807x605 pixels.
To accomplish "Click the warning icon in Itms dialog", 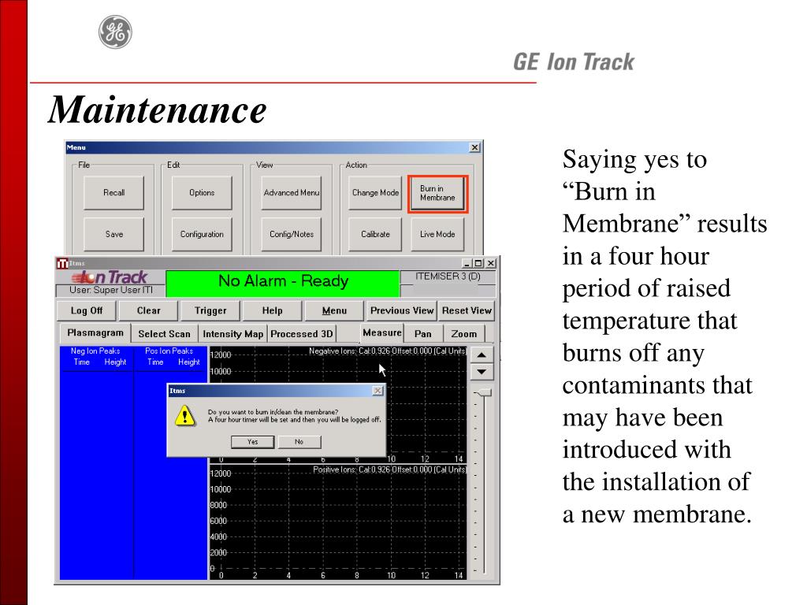I will 184,416.
